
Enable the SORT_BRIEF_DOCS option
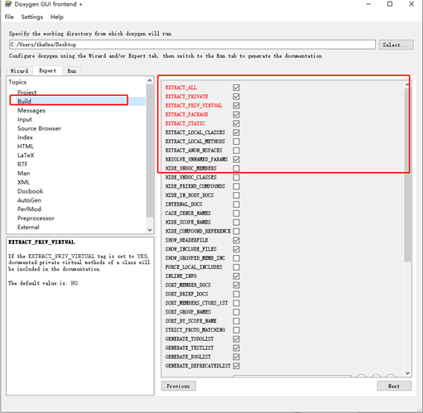[x=236, y=294]
